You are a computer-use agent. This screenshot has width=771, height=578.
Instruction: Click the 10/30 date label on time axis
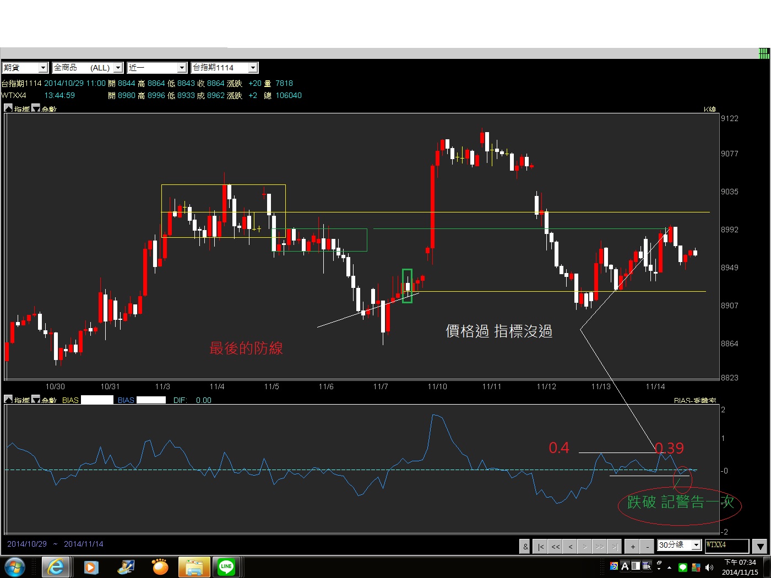click(55, 386)
